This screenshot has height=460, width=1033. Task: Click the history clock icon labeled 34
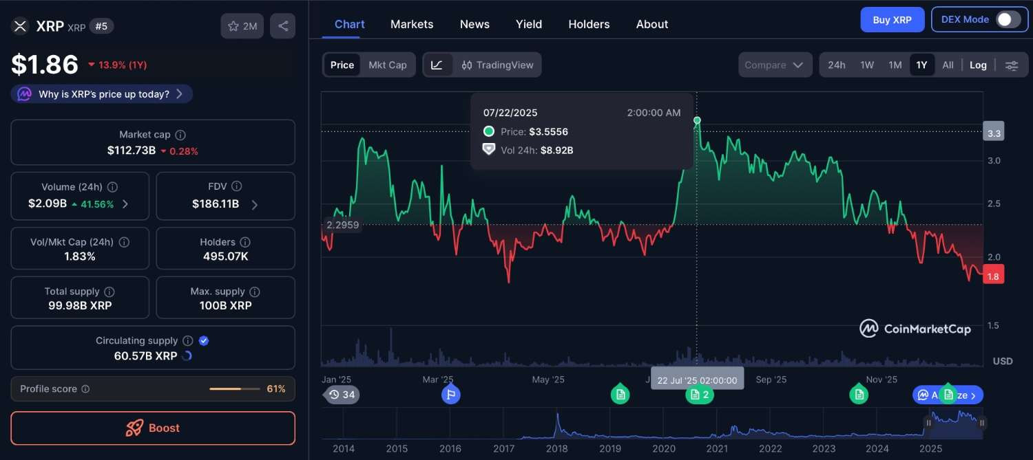click(x=342, y=395)
